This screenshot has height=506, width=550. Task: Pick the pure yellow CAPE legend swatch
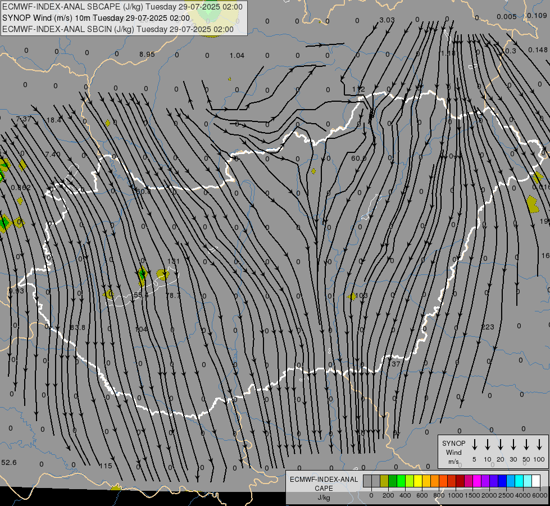coord(418,481)
